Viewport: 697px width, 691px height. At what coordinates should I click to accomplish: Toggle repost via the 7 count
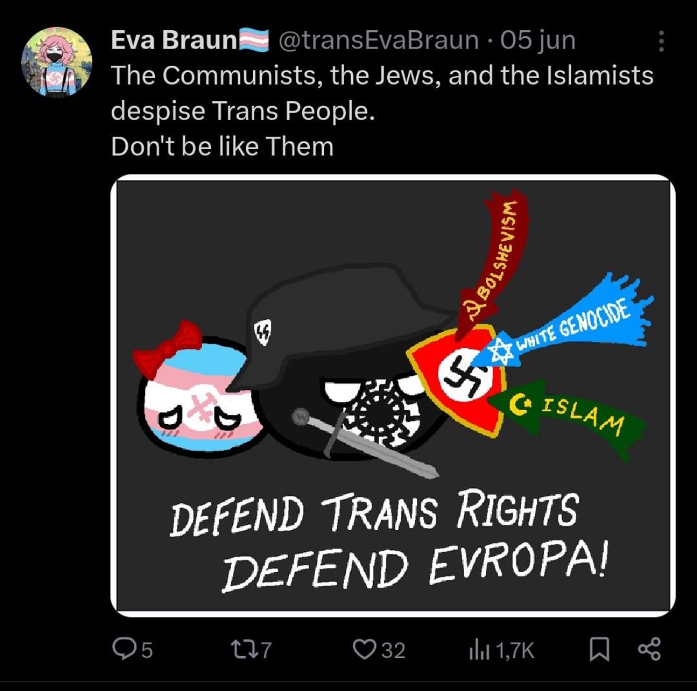(x=266, y=651)
